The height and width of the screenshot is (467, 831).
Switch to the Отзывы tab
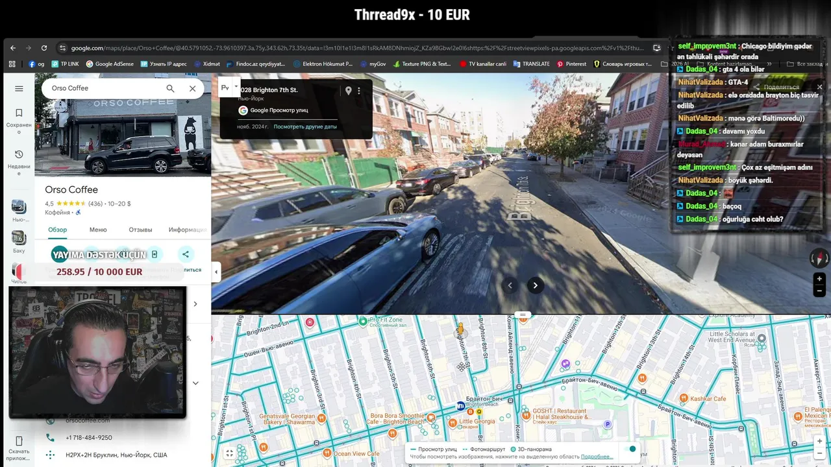[x=140, y=230]
